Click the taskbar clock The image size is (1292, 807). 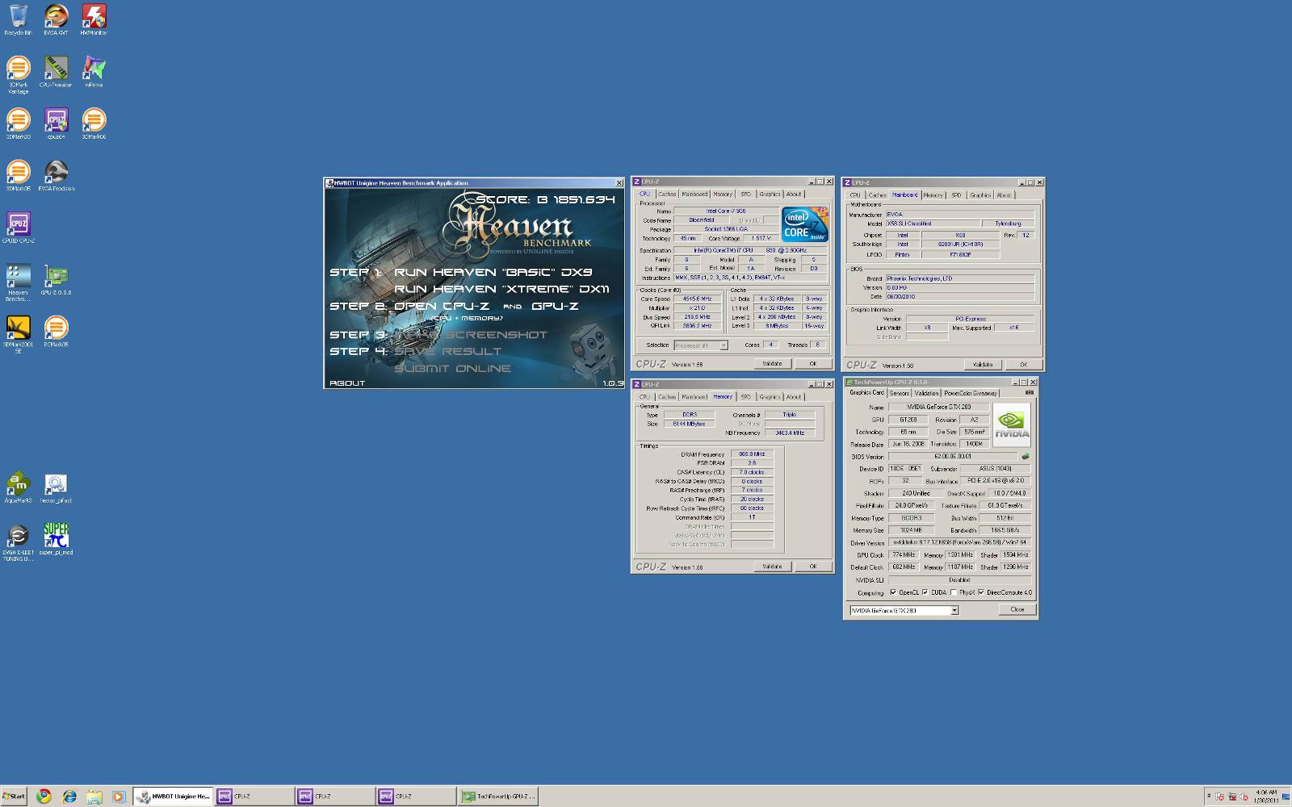pyautogui.click(x=1267, y=797)
